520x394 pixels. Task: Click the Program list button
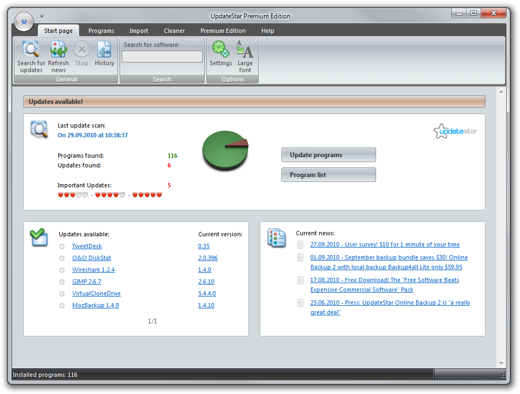tap(329, 174)
